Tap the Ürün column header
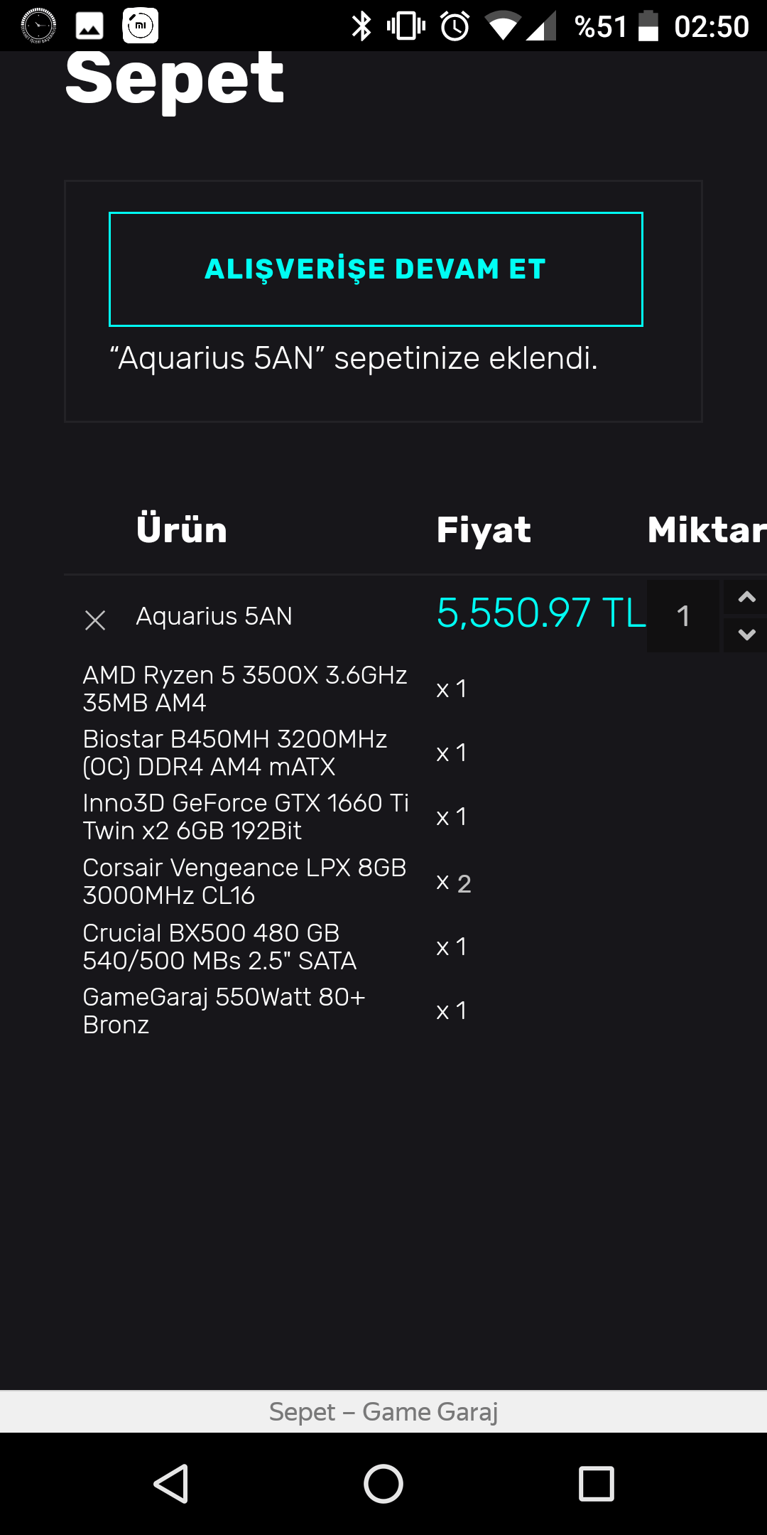Image resolution: width=767 pixels, height=1535 pixels. point(182,530)
